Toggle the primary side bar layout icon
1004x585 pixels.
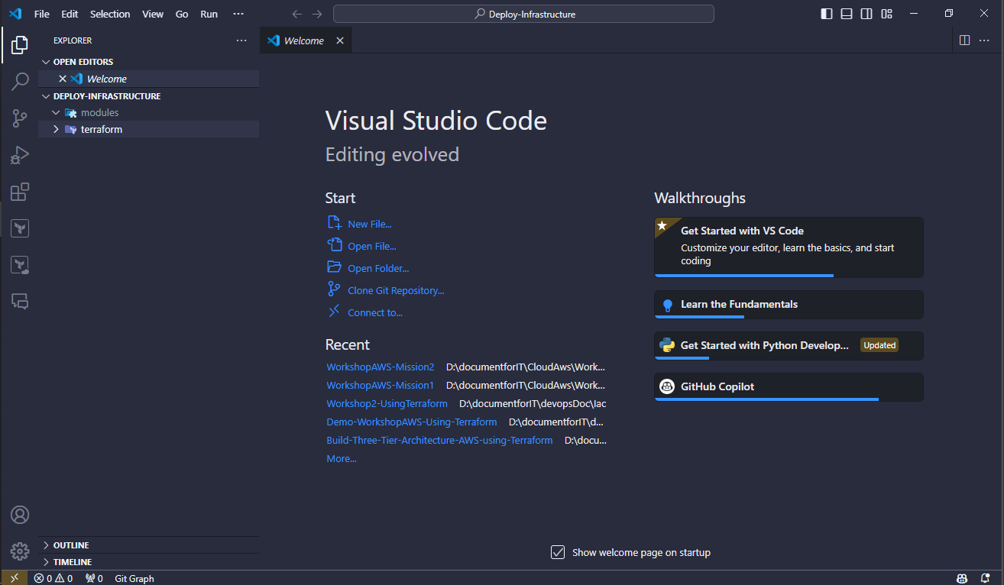(827, 14)
